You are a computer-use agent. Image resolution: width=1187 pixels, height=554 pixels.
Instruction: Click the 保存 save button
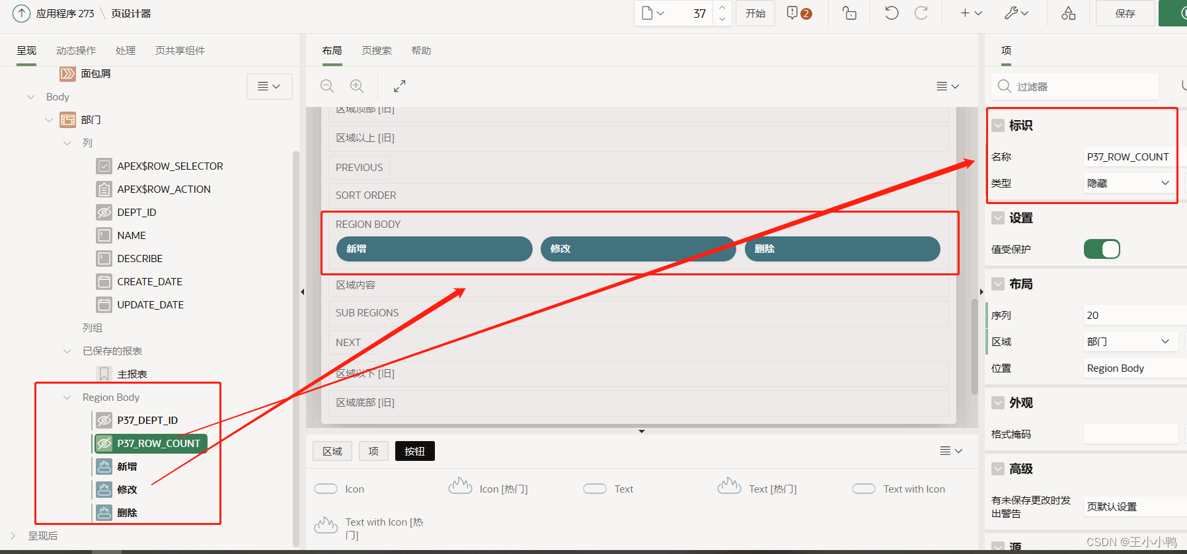coord(1125,13)
